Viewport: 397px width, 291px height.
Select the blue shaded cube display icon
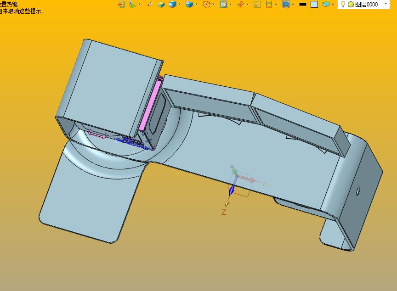click(x=172, y=4)
